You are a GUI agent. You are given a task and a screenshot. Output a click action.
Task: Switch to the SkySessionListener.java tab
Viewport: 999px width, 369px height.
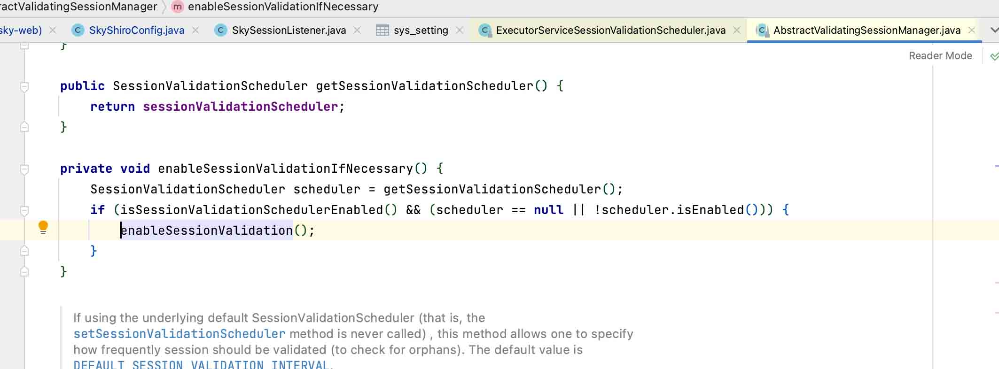point(289,31)
